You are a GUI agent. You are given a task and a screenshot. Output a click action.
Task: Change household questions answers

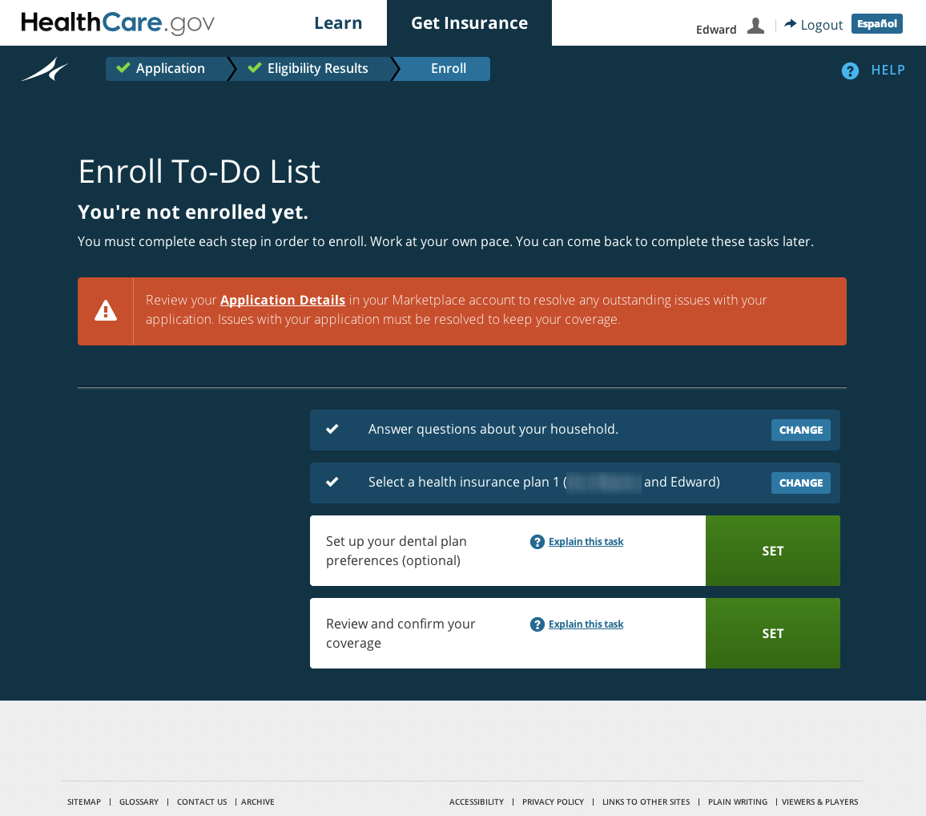tap(800, 430)
